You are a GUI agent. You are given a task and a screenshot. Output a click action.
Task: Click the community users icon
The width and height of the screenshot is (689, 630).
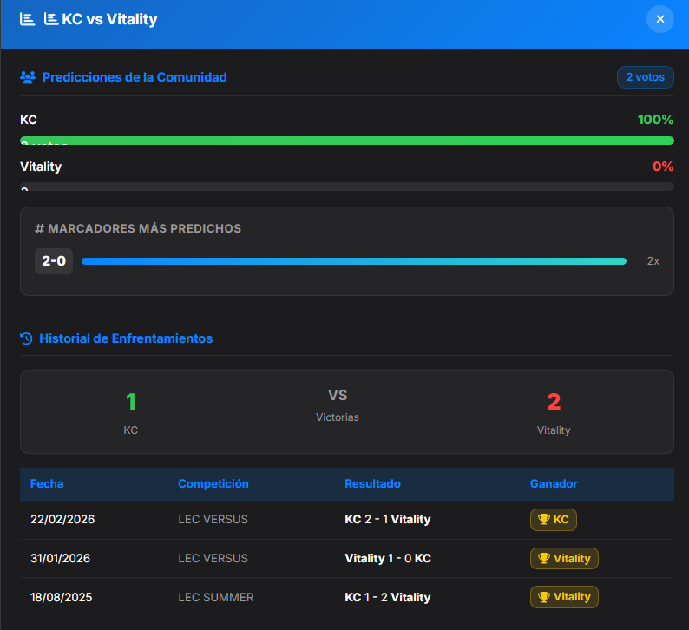(28, 77)
